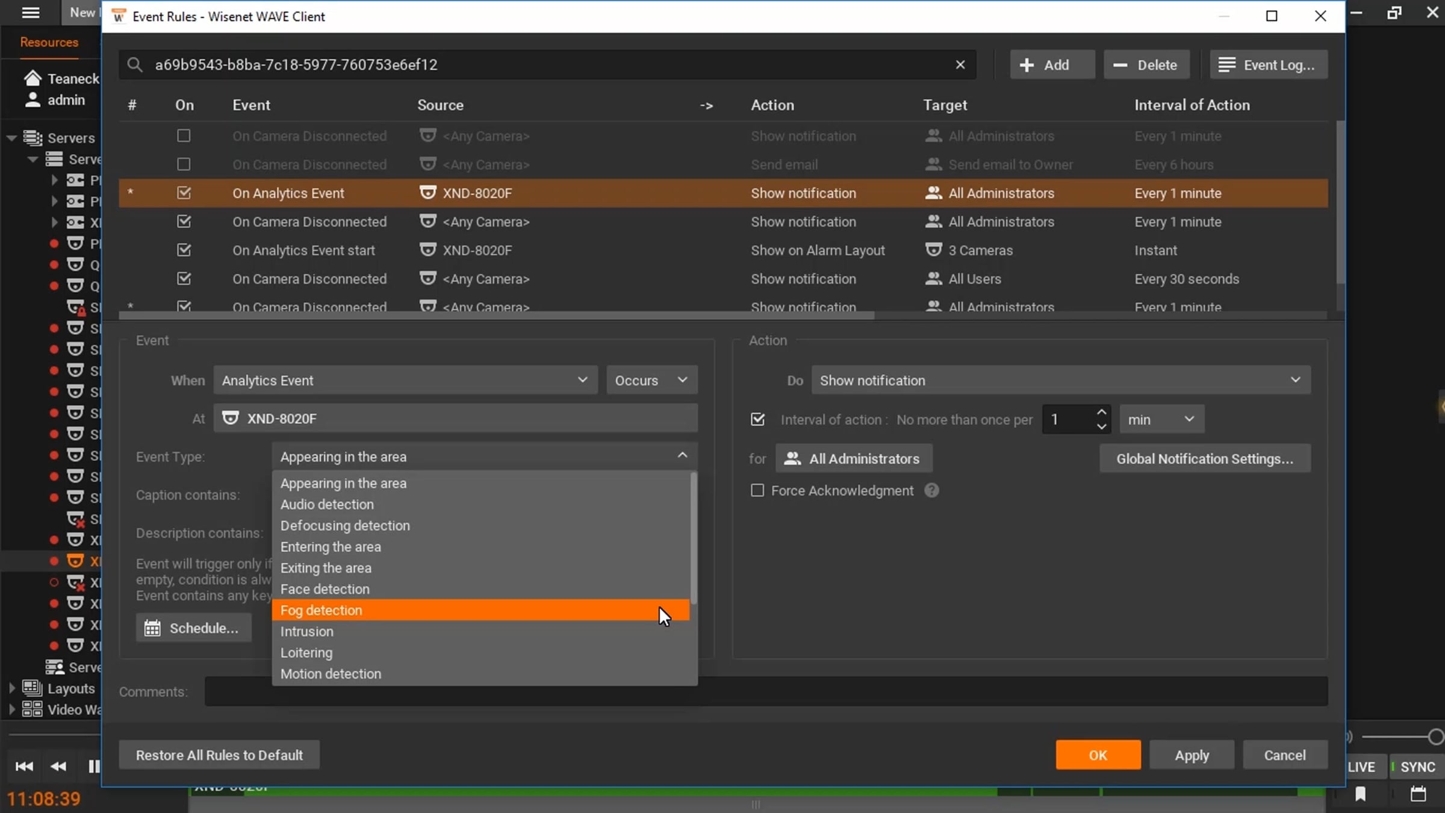Image resolution: width=1445 pixels, height=813 pixels.
Task: Select Fog detection event type
Action: coord(480,610)
